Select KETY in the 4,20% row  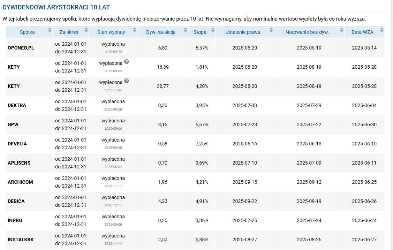point(14,86)
